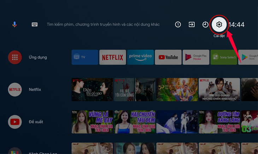
Task: Play Hai Chuyến Tàu Đêm video
Action: [135, 122]
